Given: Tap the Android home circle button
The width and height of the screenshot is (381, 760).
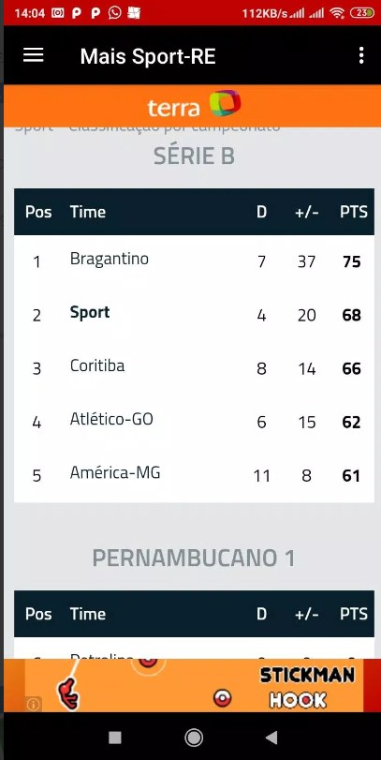Looking at the screenshot, I should (194, 738).
